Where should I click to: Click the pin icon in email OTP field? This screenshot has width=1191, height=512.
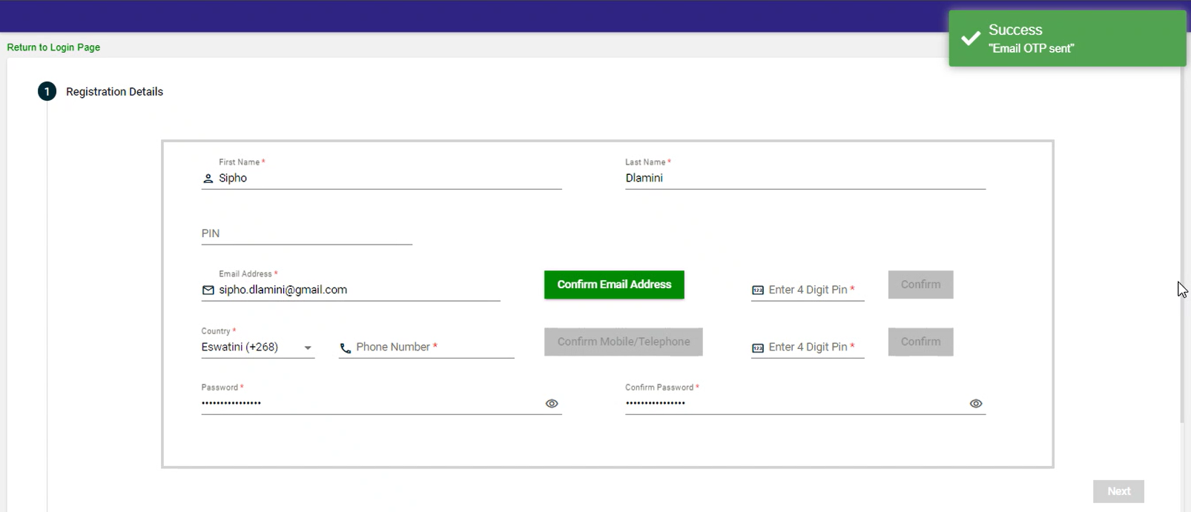click(757, 290)
